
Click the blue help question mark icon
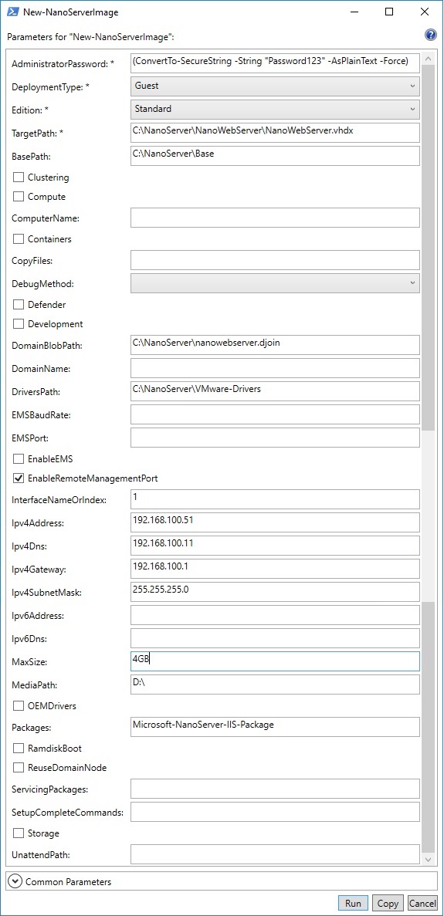point(431,35)
